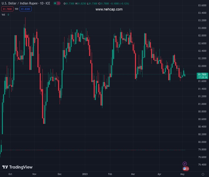
Task: Click the 2023 label on the time axis
Action: (85, 174)
